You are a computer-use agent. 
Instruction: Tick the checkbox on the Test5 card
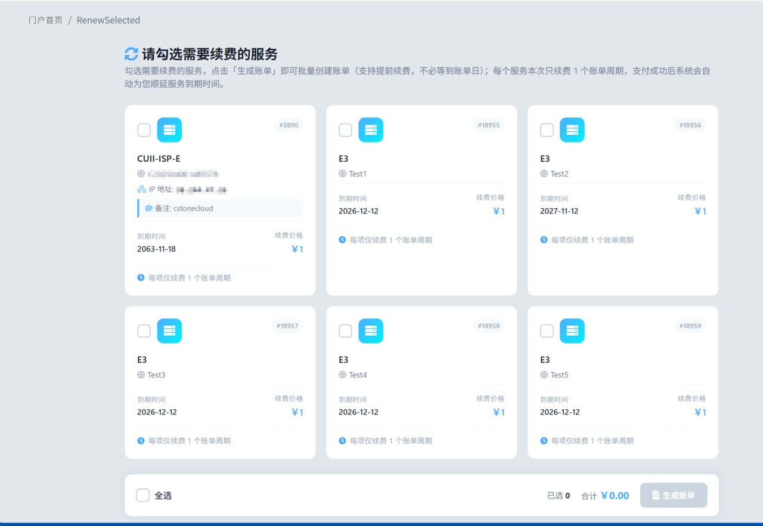pyautogui.click(x=547, y=331)
